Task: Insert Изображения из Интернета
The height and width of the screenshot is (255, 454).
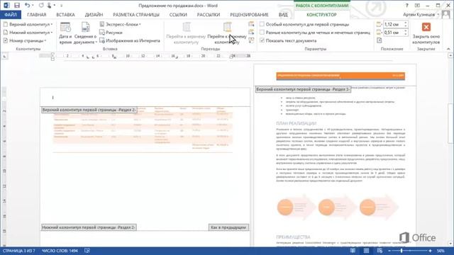Action: 130,41
